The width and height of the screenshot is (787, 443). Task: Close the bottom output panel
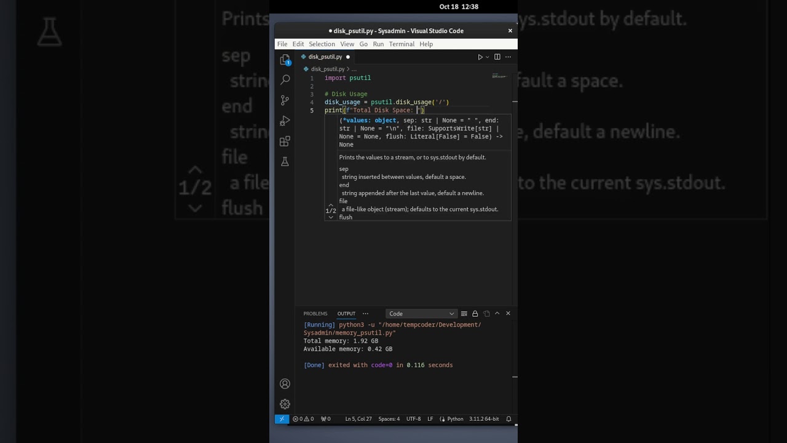pos(508,313)
